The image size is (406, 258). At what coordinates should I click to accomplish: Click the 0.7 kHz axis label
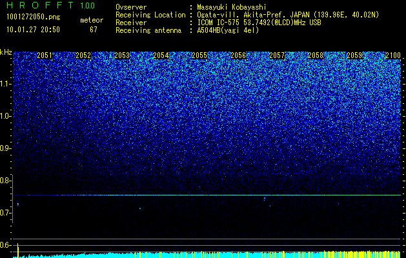tap(5, 213)
